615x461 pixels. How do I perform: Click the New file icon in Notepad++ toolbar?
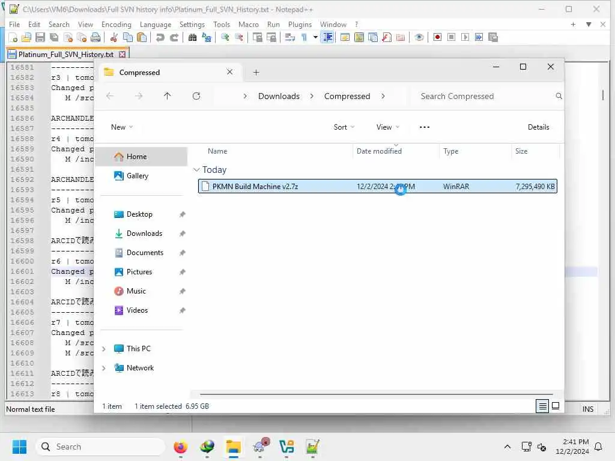[13, 37]
